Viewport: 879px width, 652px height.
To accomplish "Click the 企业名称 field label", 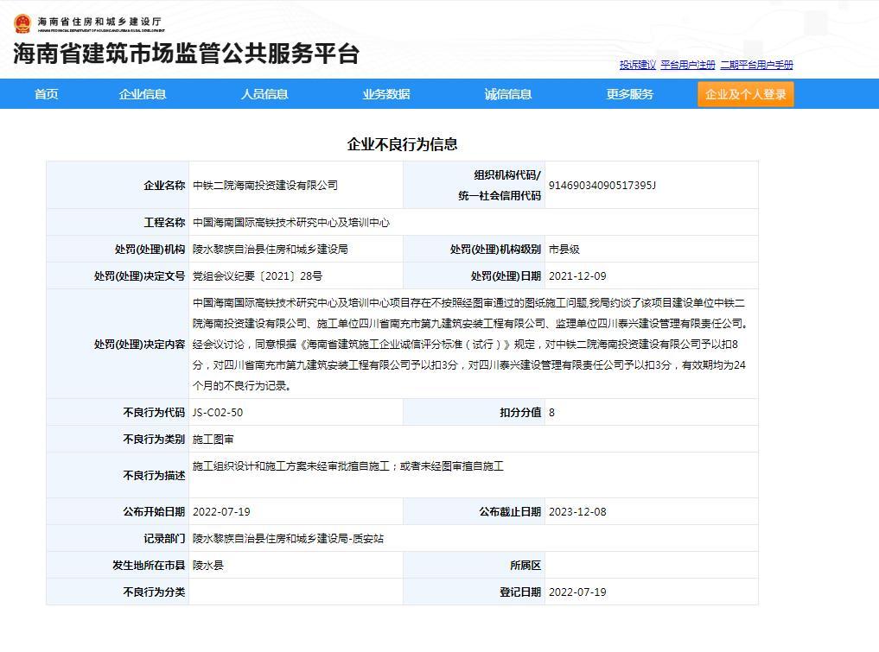I will coord(164,186).
